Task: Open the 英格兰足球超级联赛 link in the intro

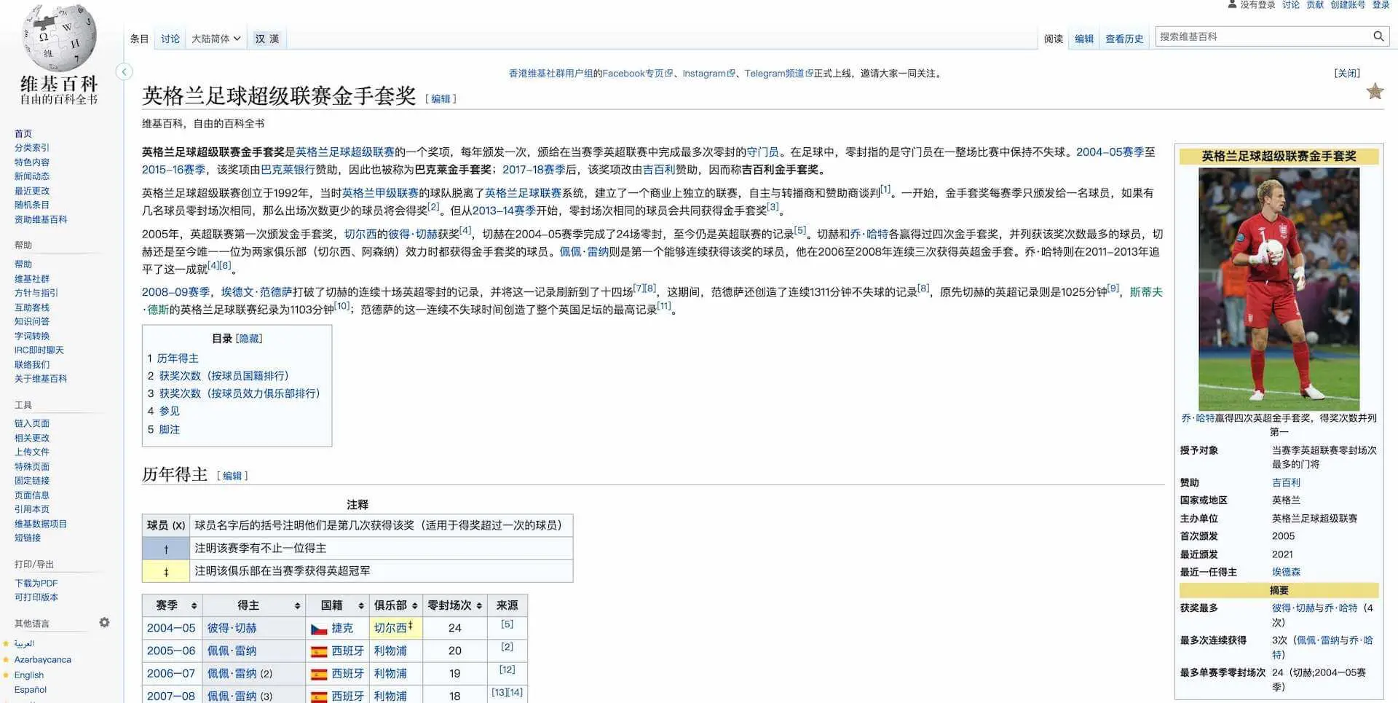Action: 345,152
